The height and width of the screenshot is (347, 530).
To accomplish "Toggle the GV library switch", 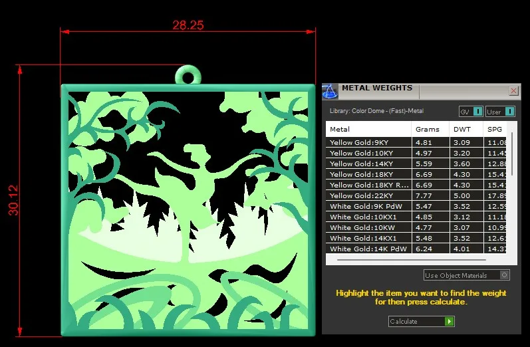I will point(477,112).
